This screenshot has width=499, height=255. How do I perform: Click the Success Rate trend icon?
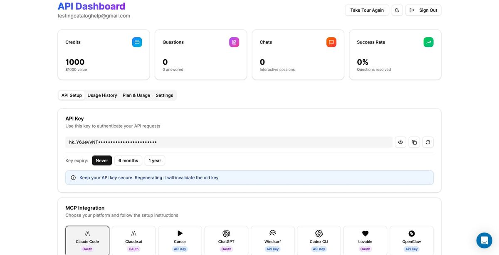tap(428, 42)
